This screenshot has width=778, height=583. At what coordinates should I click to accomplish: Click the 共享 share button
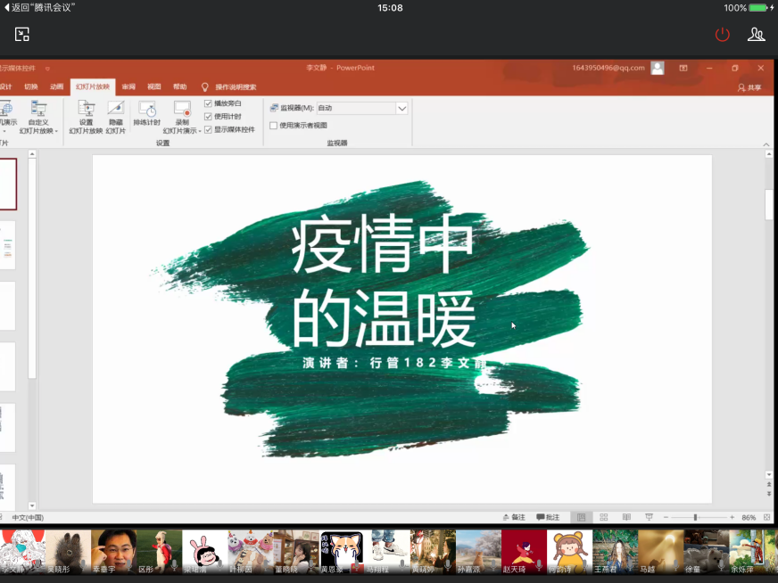[749, 87]
